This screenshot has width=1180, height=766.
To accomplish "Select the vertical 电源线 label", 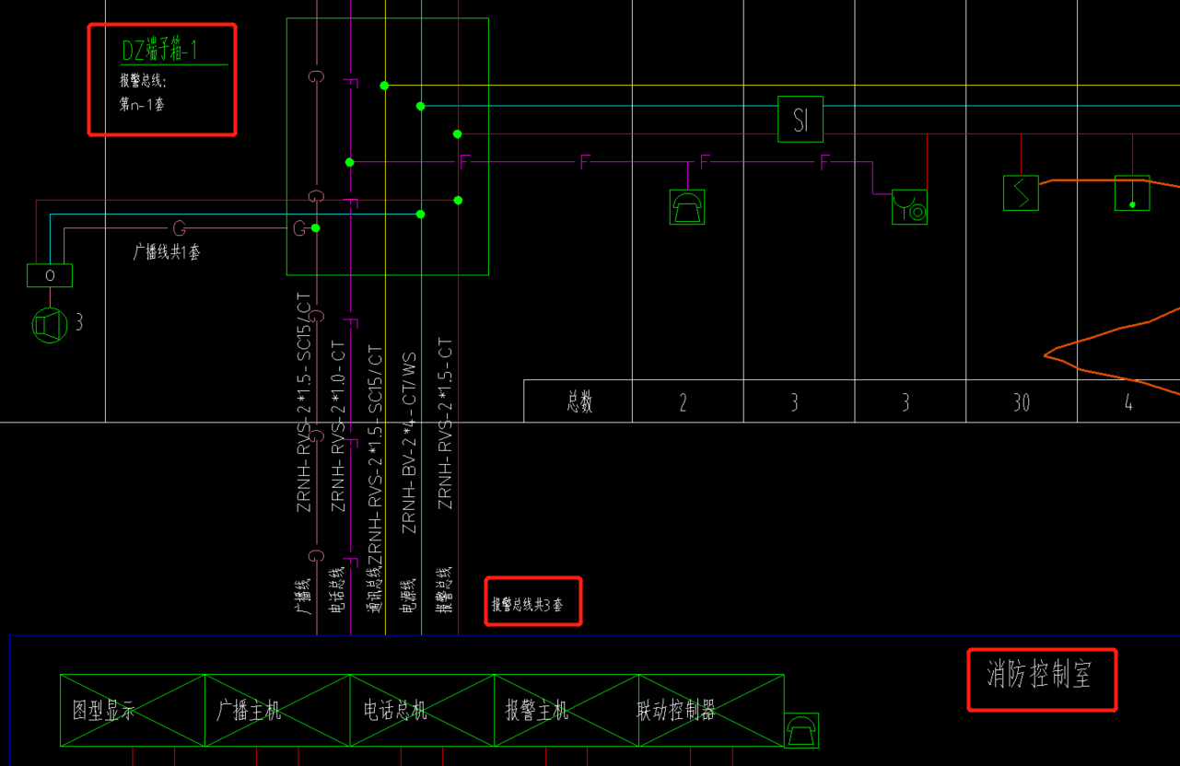I will pyautogui.click(x=408, y=595).
